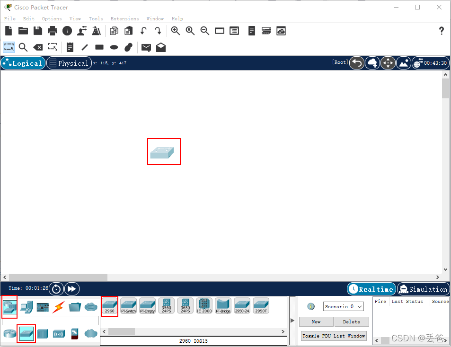Screen dimensions: 451x347
Task: Copy using the copy icon
Action: 114,30
